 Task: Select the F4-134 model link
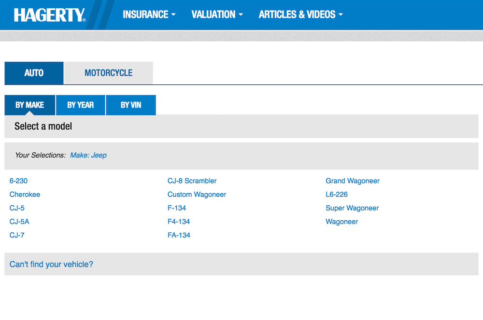click(x=179, y=222)
